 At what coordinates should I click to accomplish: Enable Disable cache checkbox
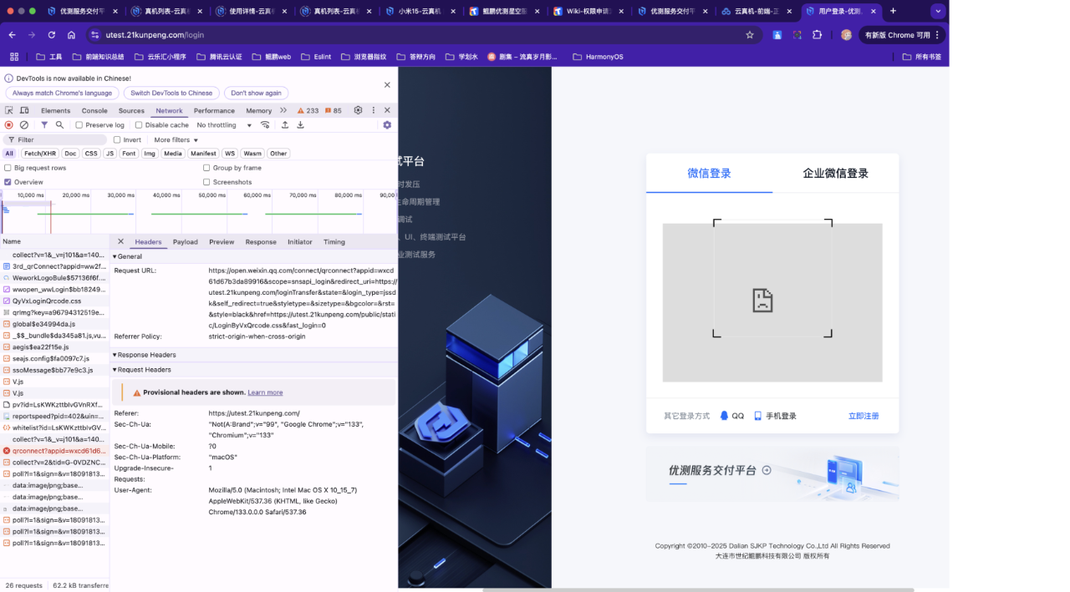click(x=139, y=125)
